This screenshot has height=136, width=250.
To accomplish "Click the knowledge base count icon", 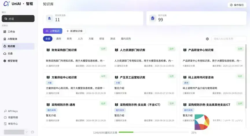I will pos(49,18).
